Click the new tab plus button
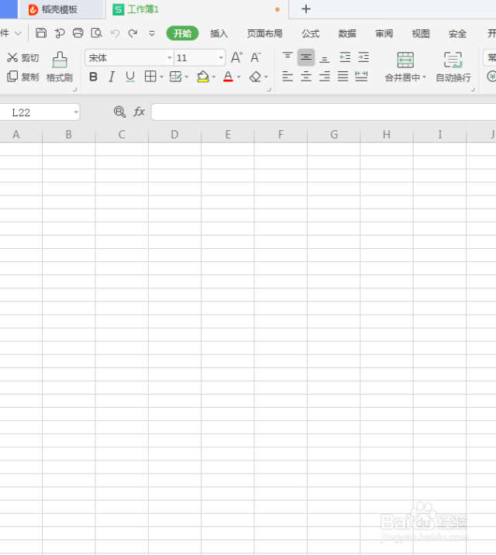 (x=306, y=9)
